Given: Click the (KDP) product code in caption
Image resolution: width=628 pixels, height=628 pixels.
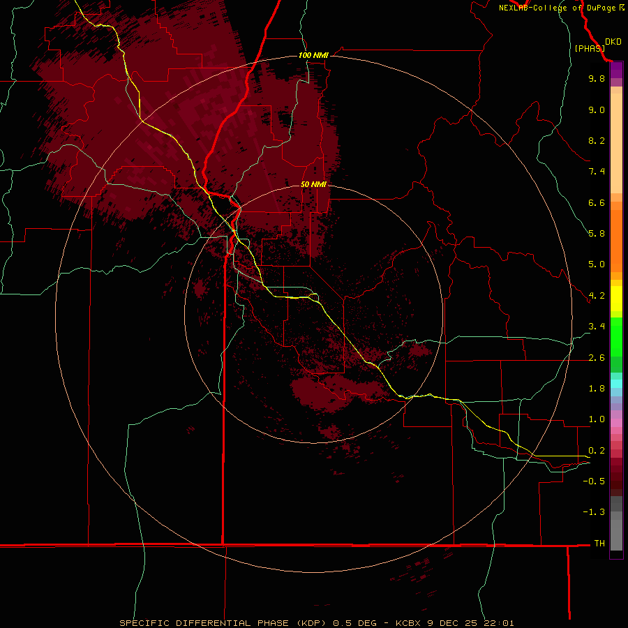Looking at the screenshot, I should (x=313, y=623).
